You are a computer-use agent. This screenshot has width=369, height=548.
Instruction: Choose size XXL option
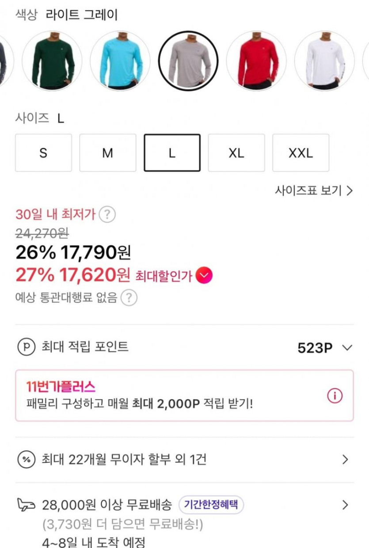[x=301, y=153]
